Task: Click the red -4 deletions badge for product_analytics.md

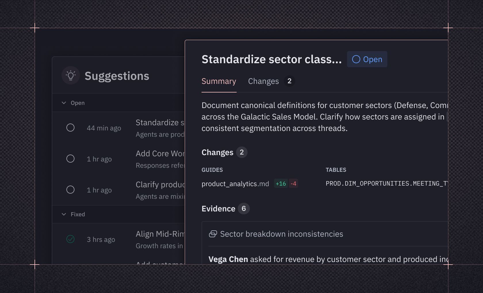Action: pyautogui.click(x=294, y=184)
